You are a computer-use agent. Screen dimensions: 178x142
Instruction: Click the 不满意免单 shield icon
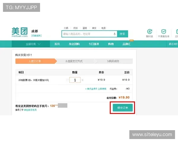tap(163, 31)
